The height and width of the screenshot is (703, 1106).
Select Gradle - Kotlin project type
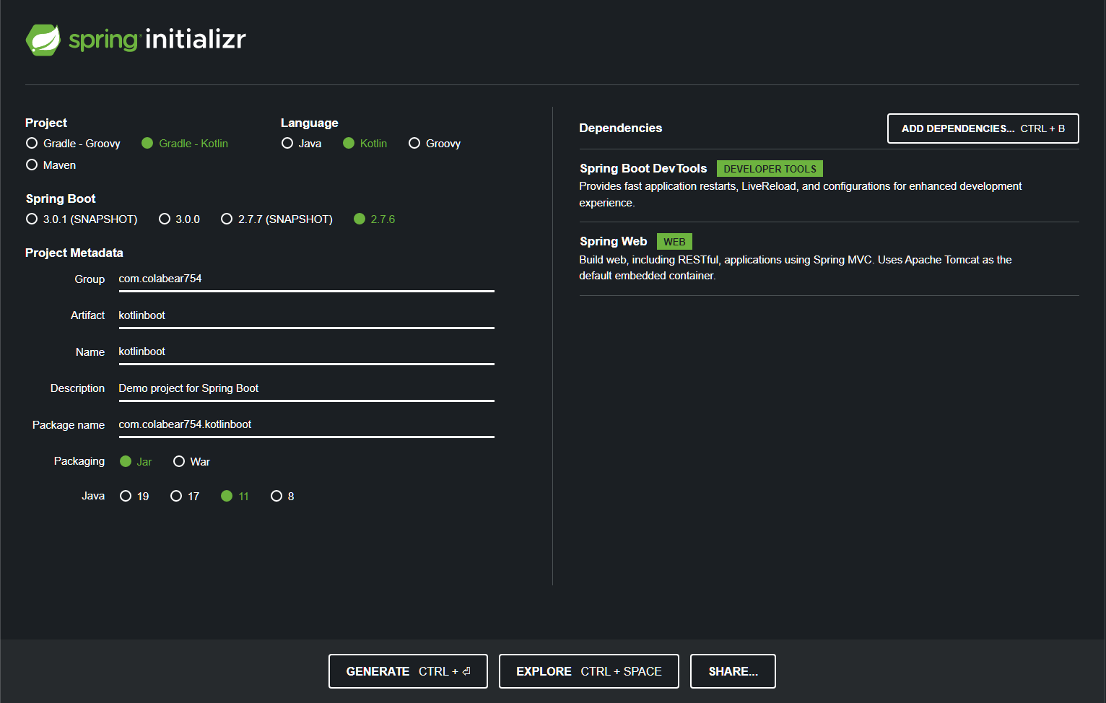(185, 144)
